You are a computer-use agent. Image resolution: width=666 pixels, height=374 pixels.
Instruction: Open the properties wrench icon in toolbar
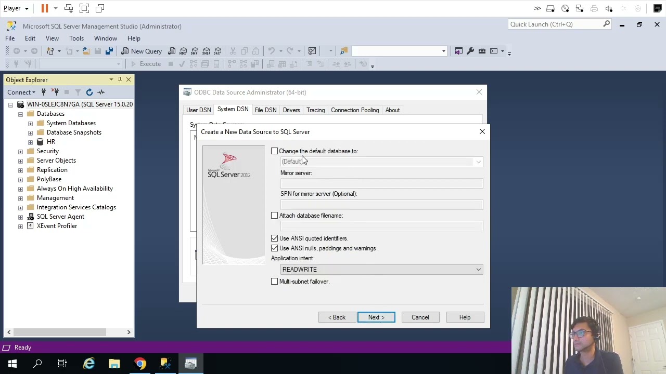(470, 51)
